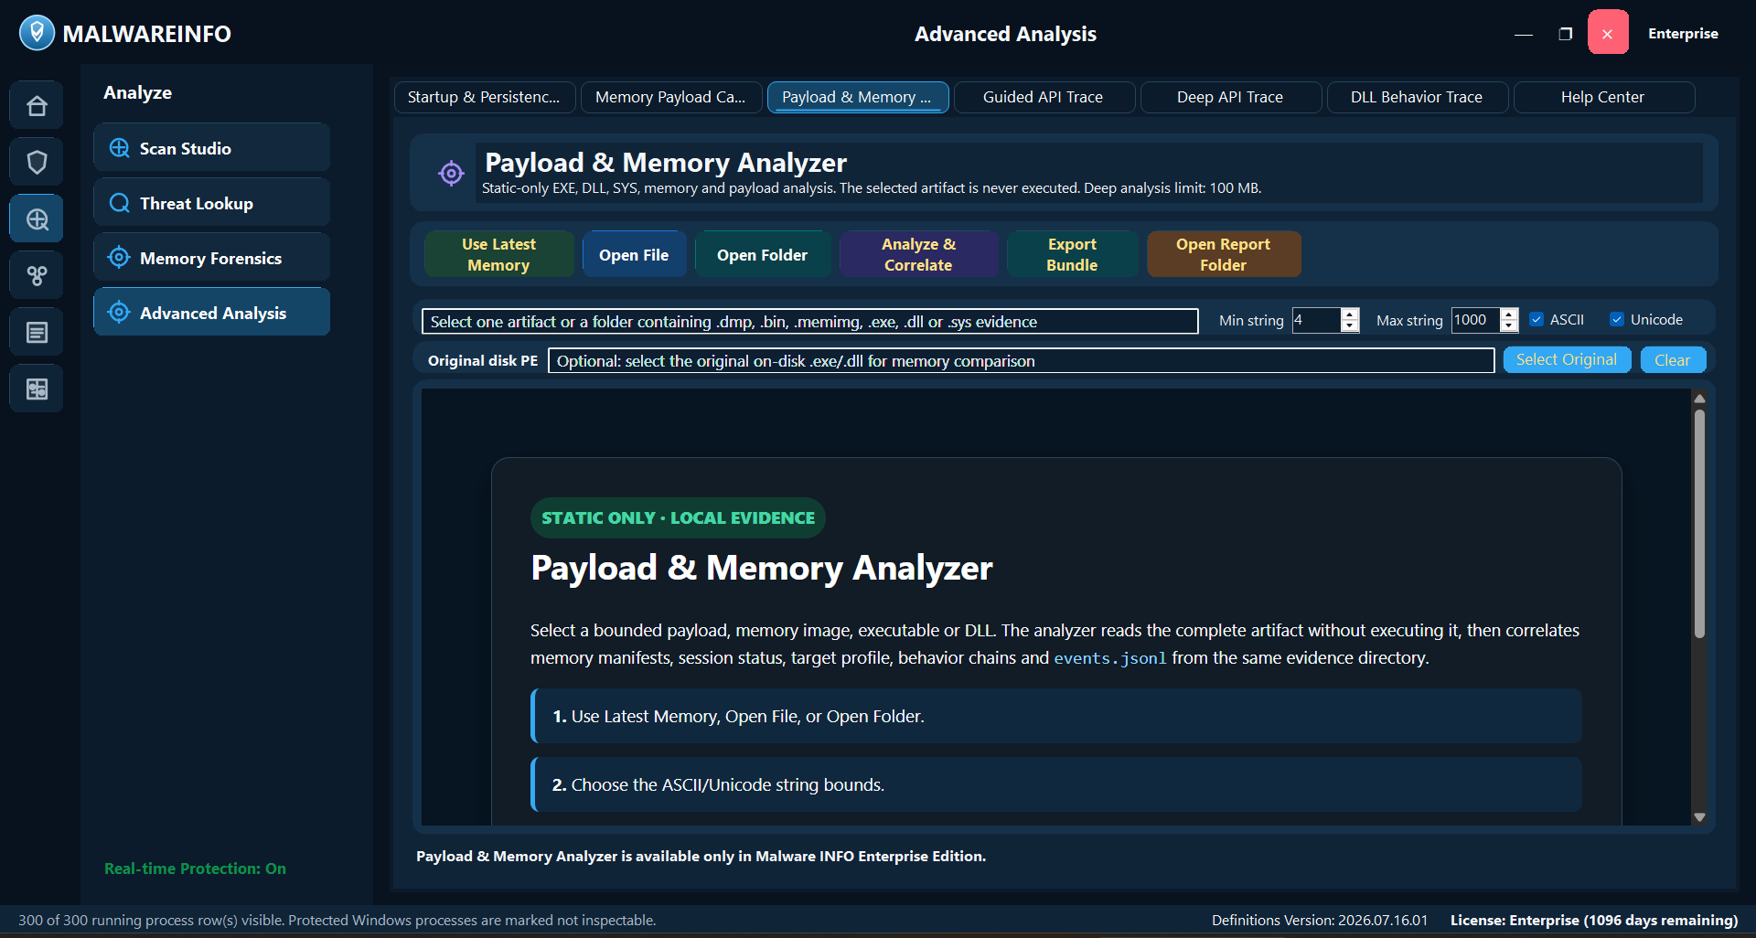Clear the original disk PE selection
This screenshot has width=1756, height=938.
pyautogui.click(x=1673, y=360)
